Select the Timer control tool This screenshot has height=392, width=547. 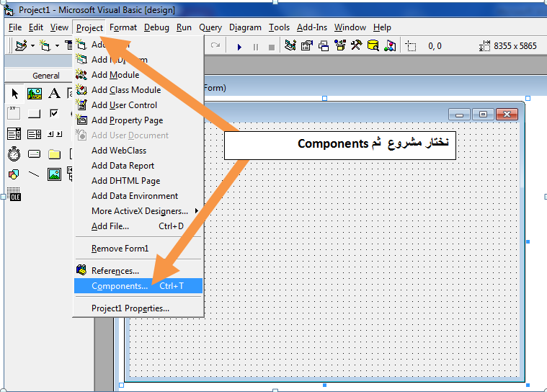(14, 153)
